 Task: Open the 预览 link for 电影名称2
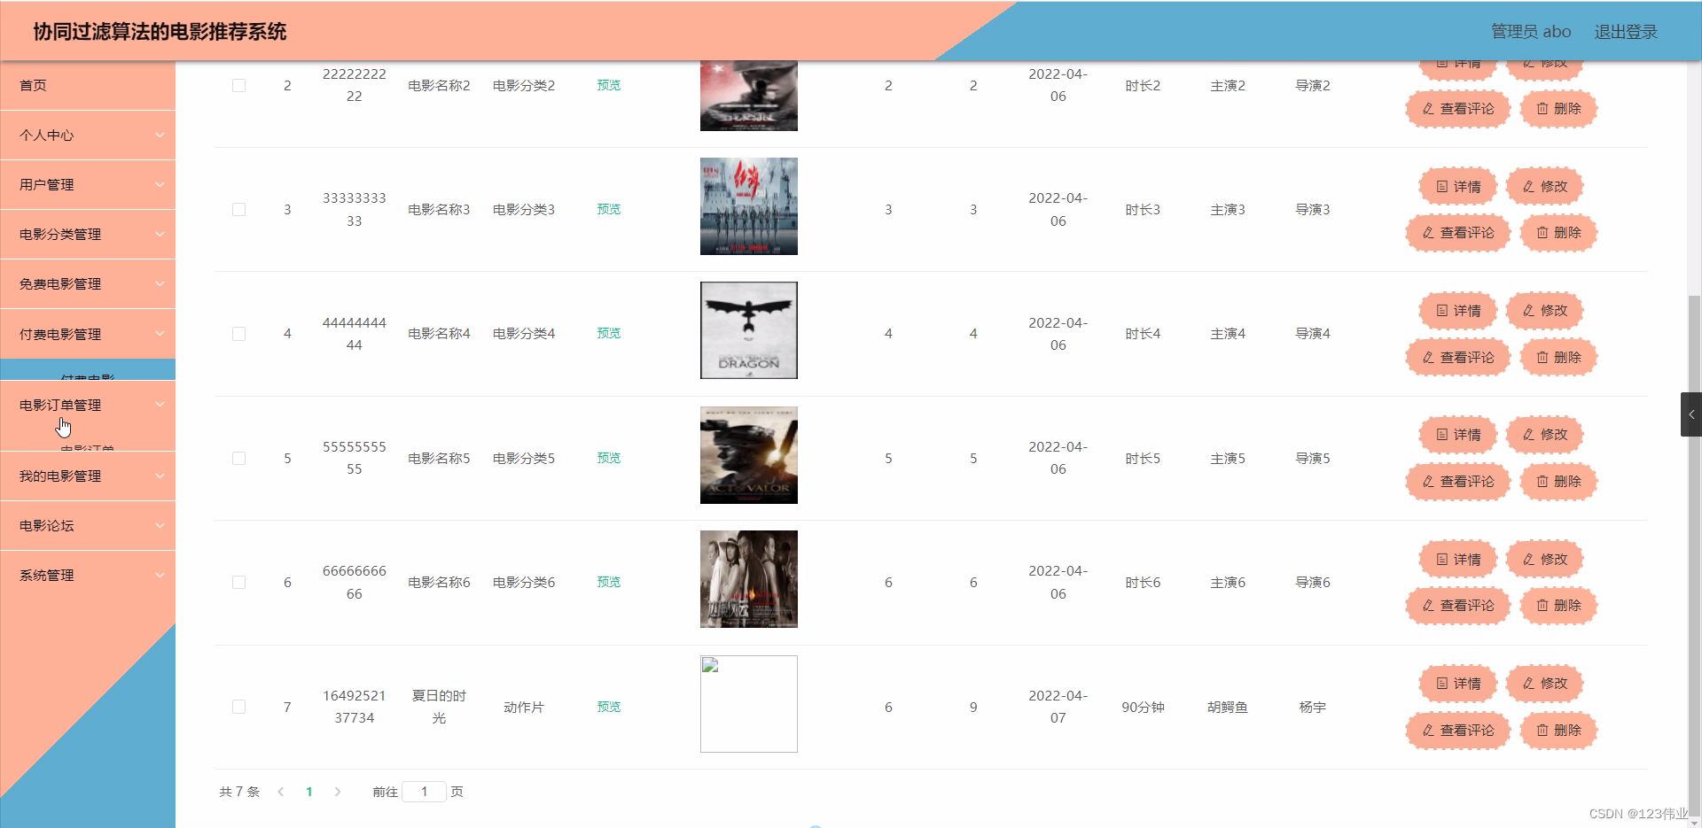[x=608, y=85]
